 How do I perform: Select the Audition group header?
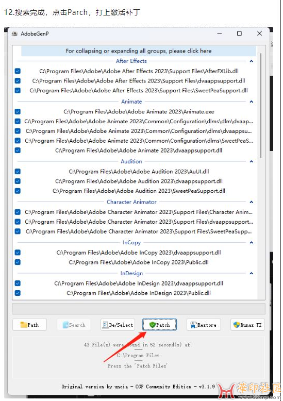click(x=131, y=161)
